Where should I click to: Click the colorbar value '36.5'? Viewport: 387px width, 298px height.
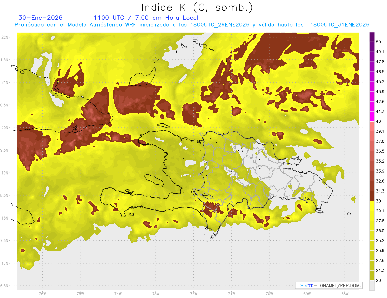380,151
